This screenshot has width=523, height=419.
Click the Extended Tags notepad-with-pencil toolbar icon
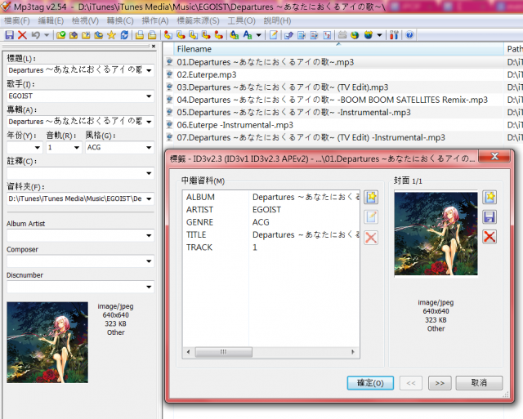pyautogui.click(x=273, y=34)
